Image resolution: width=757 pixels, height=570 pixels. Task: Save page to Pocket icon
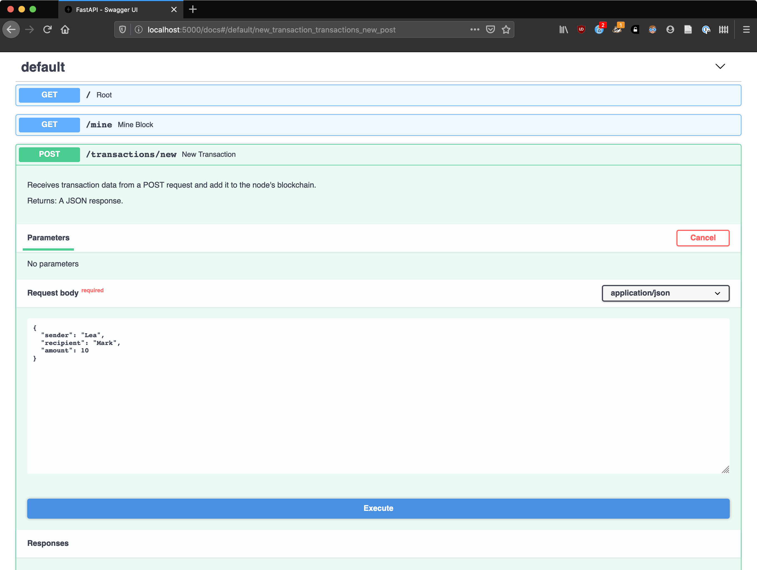pyautogui.click(x=490, y=30)
